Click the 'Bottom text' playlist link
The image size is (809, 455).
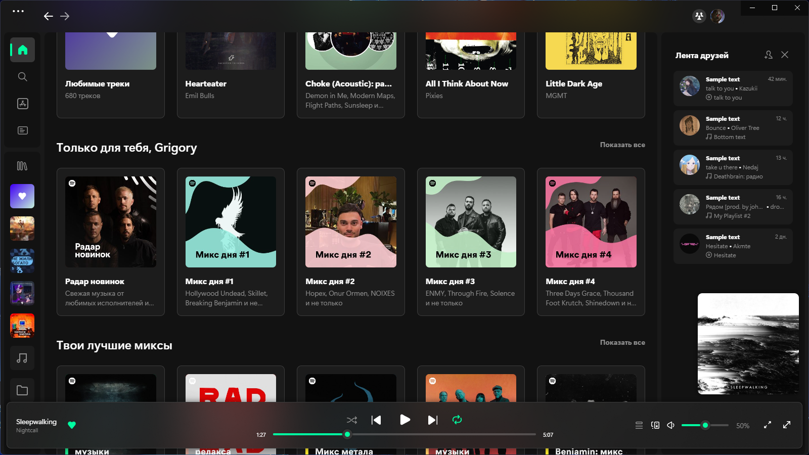730,137
